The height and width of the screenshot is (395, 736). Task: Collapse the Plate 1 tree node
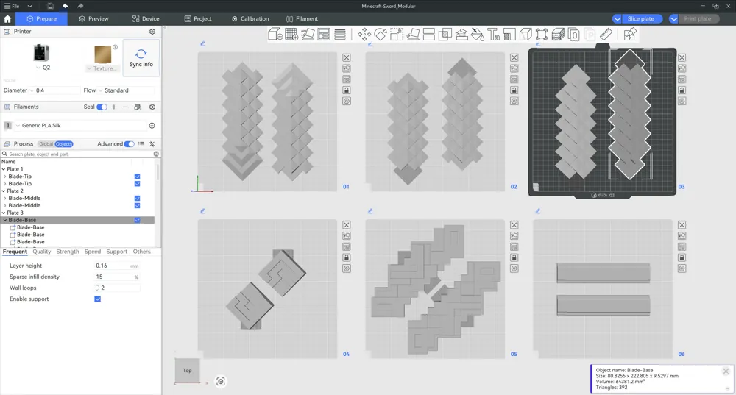(4, 169)
